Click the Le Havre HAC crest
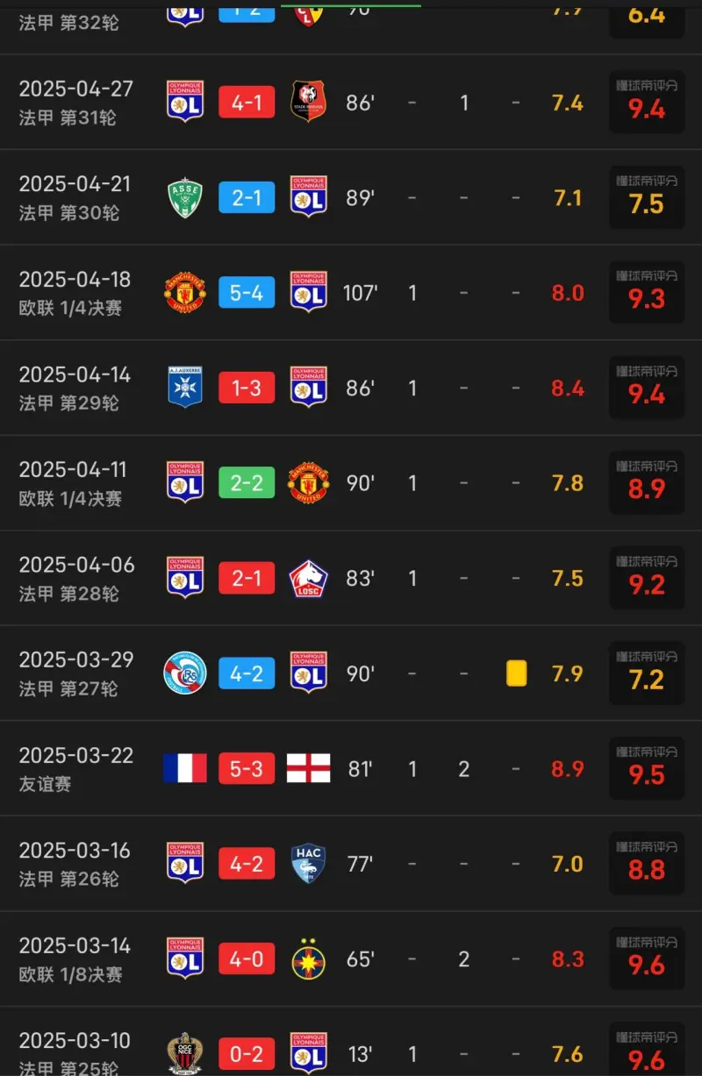702x1076 pixels. (x=308, y=864)
